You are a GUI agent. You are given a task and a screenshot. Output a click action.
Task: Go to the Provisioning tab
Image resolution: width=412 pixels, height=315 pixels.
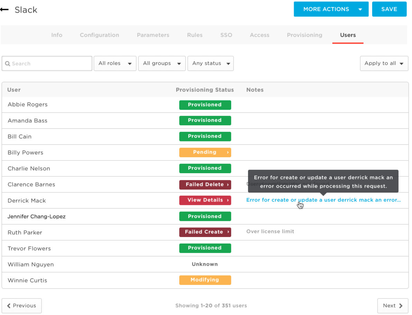(x=304, y=35)
